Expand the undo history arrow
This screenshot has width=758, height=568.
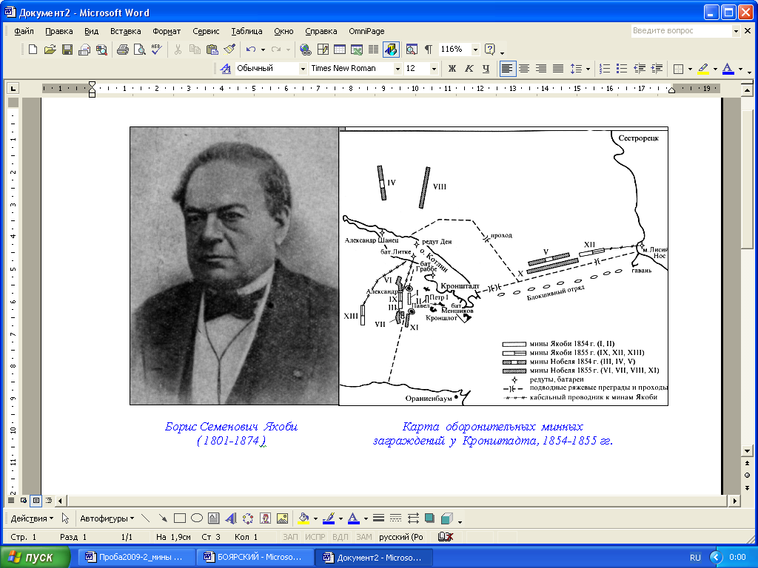click(263, 50)
